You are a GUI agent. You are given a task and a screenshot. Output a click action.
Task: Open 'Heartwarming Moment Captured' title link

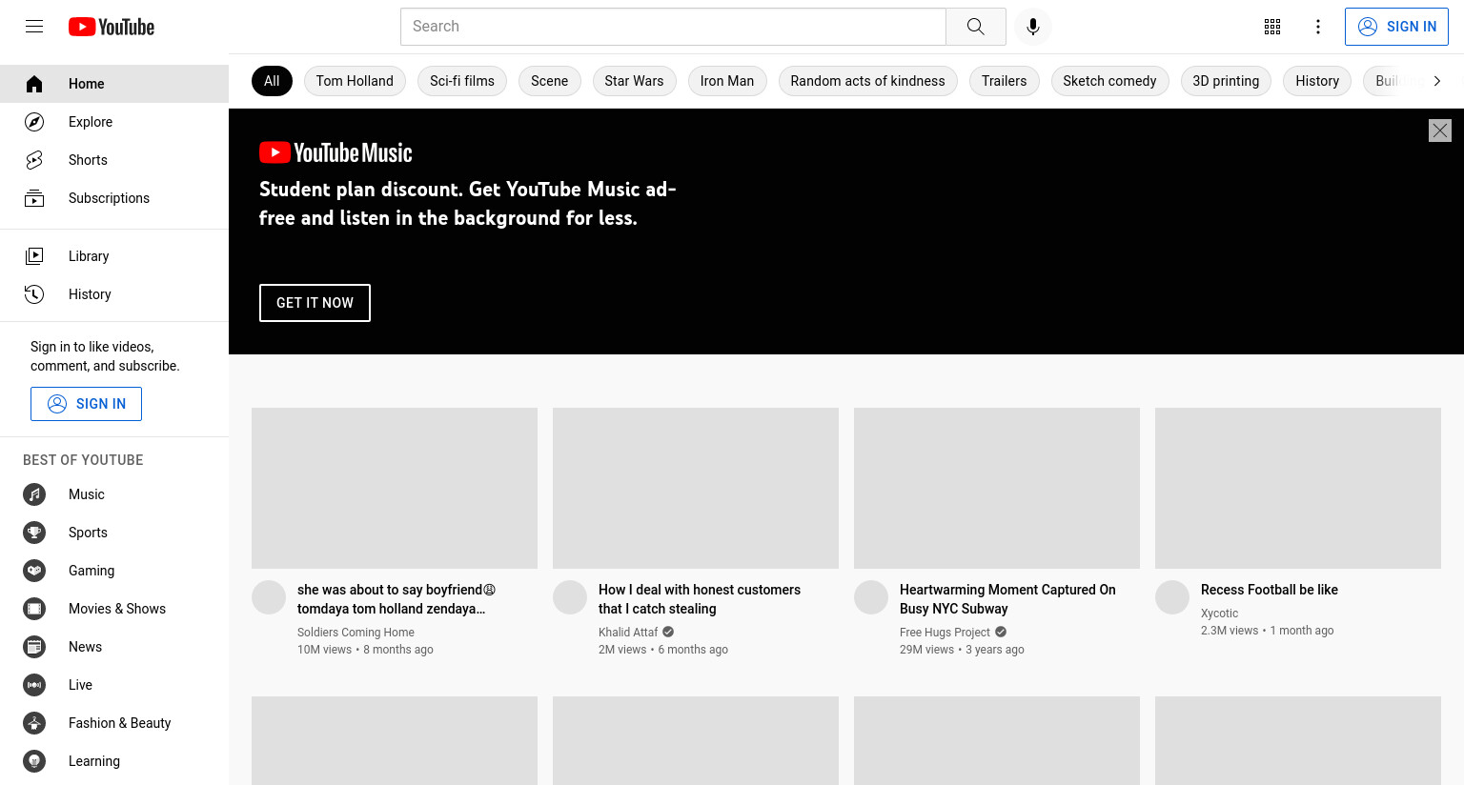pos(1007,599)
